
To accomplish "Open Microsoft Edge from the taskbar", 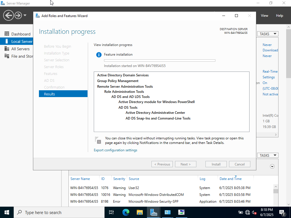I will (x=126, y=212).
